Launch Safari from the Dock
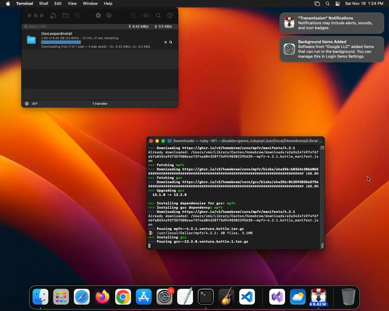Screen dimensions: 389x311 coord(82,297)
